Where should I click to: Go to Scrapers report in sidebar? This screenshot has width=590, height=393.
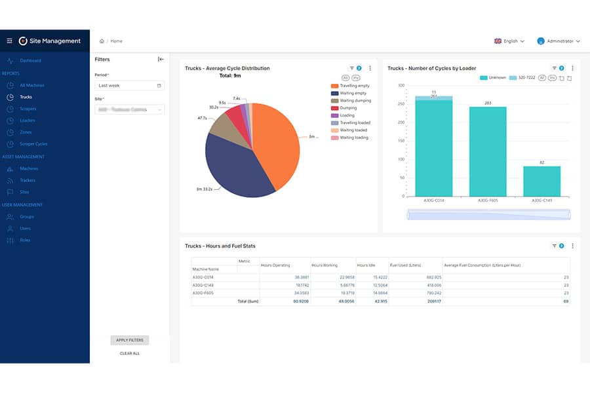(28, 109)
